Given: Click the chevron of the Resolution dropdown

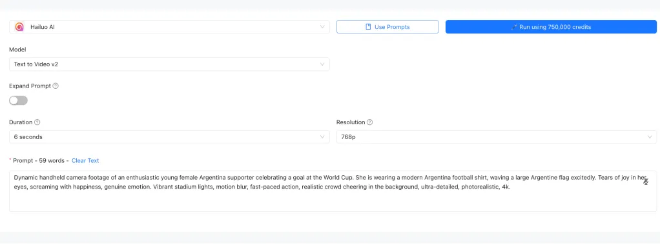Looking at the screenshot, I should coord(650,137).
